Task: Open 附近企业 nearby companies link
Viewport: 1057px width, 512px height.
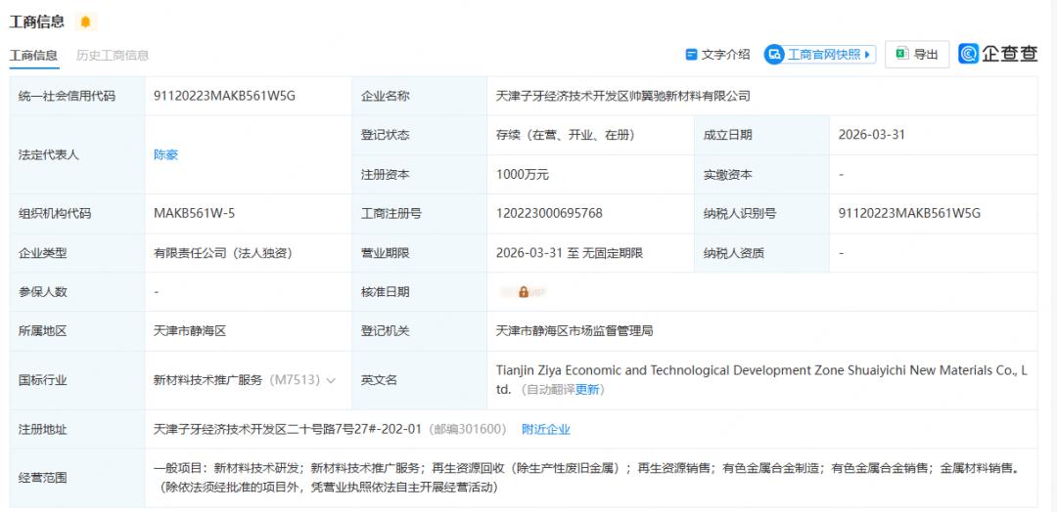Action: [546, 429]
